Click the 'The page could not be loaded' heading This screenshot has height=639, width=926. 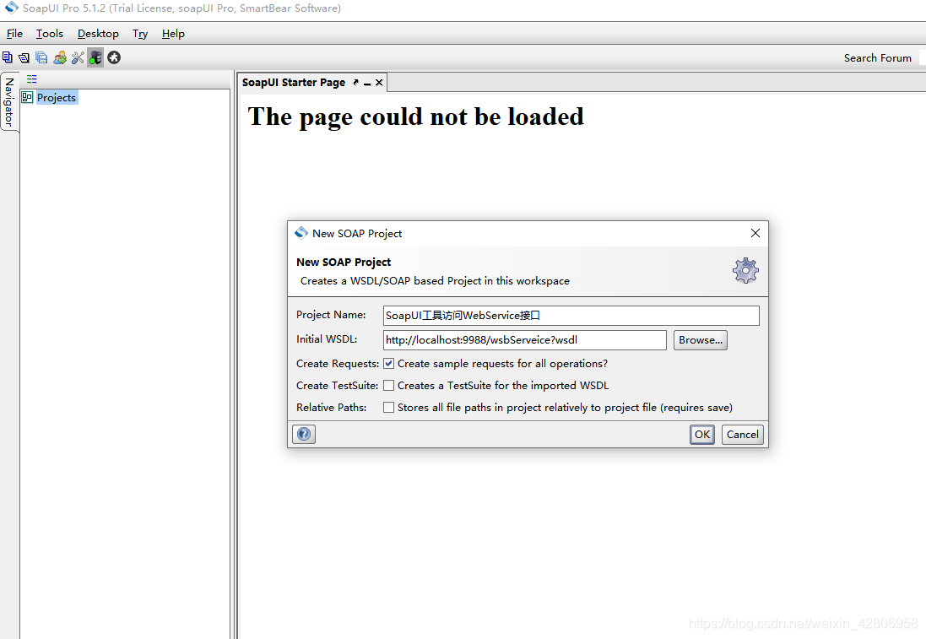pyautogui.click(x=416, y=116)
